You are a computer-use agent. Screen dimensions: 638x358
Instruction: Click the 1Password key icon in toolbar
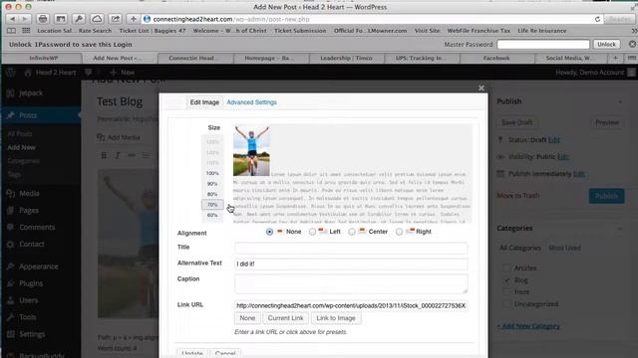coord(79,19)
